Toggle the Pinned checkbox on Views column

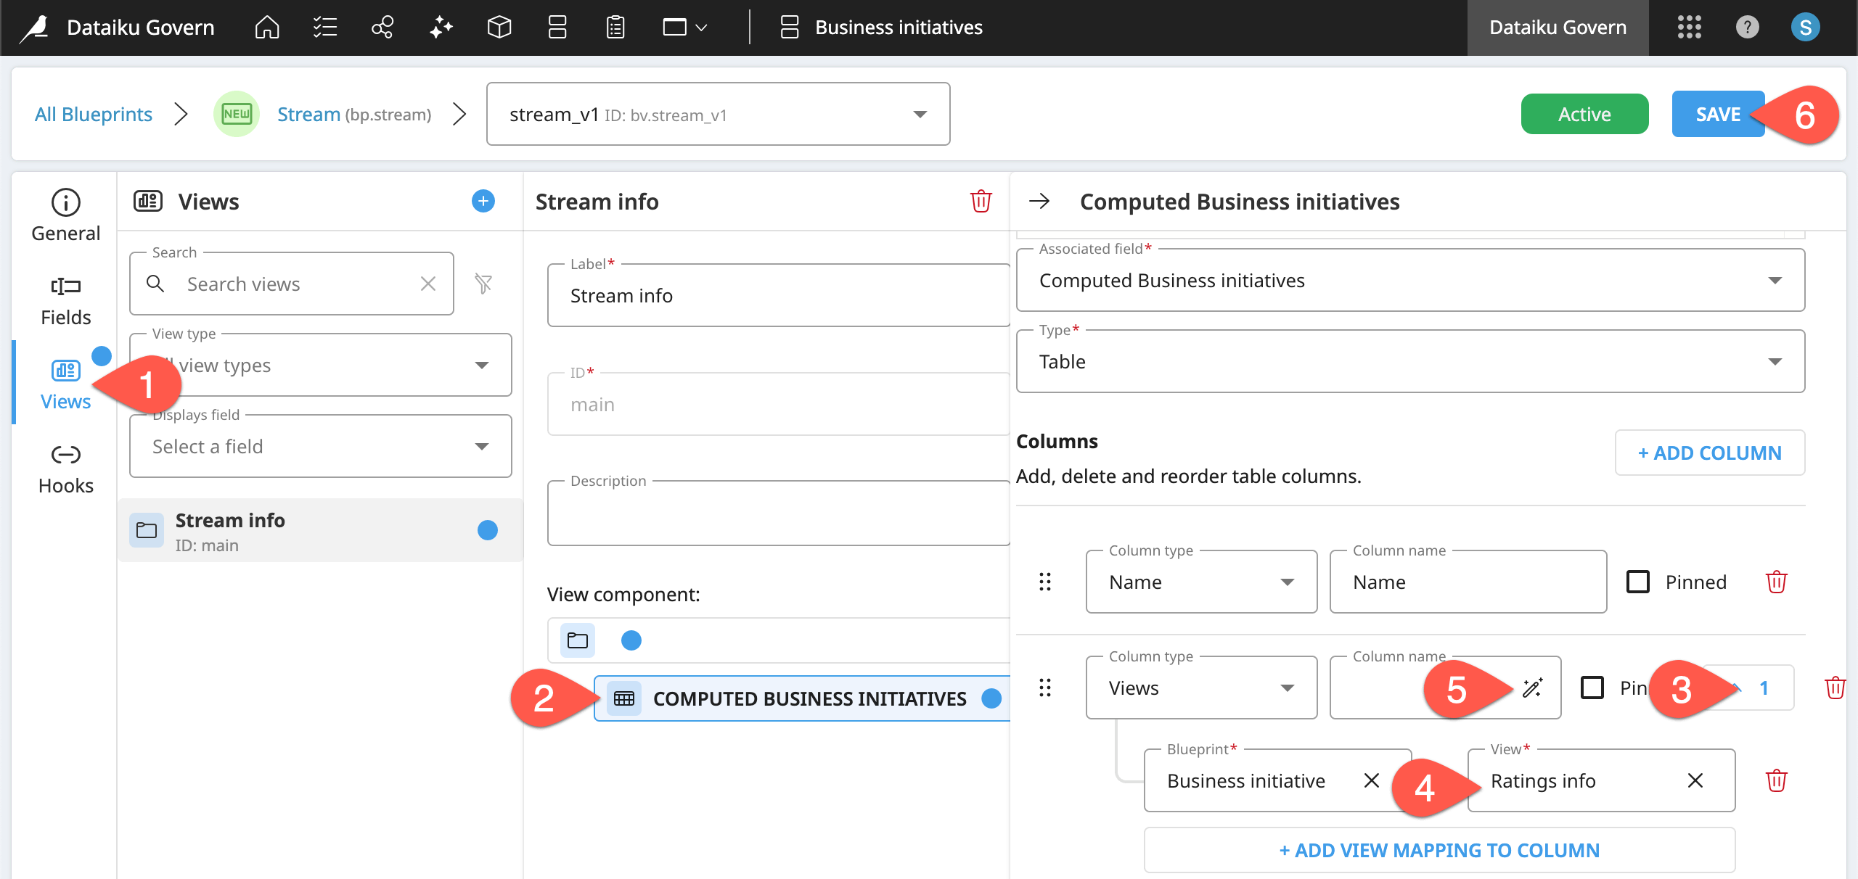tap(1594, 688)
